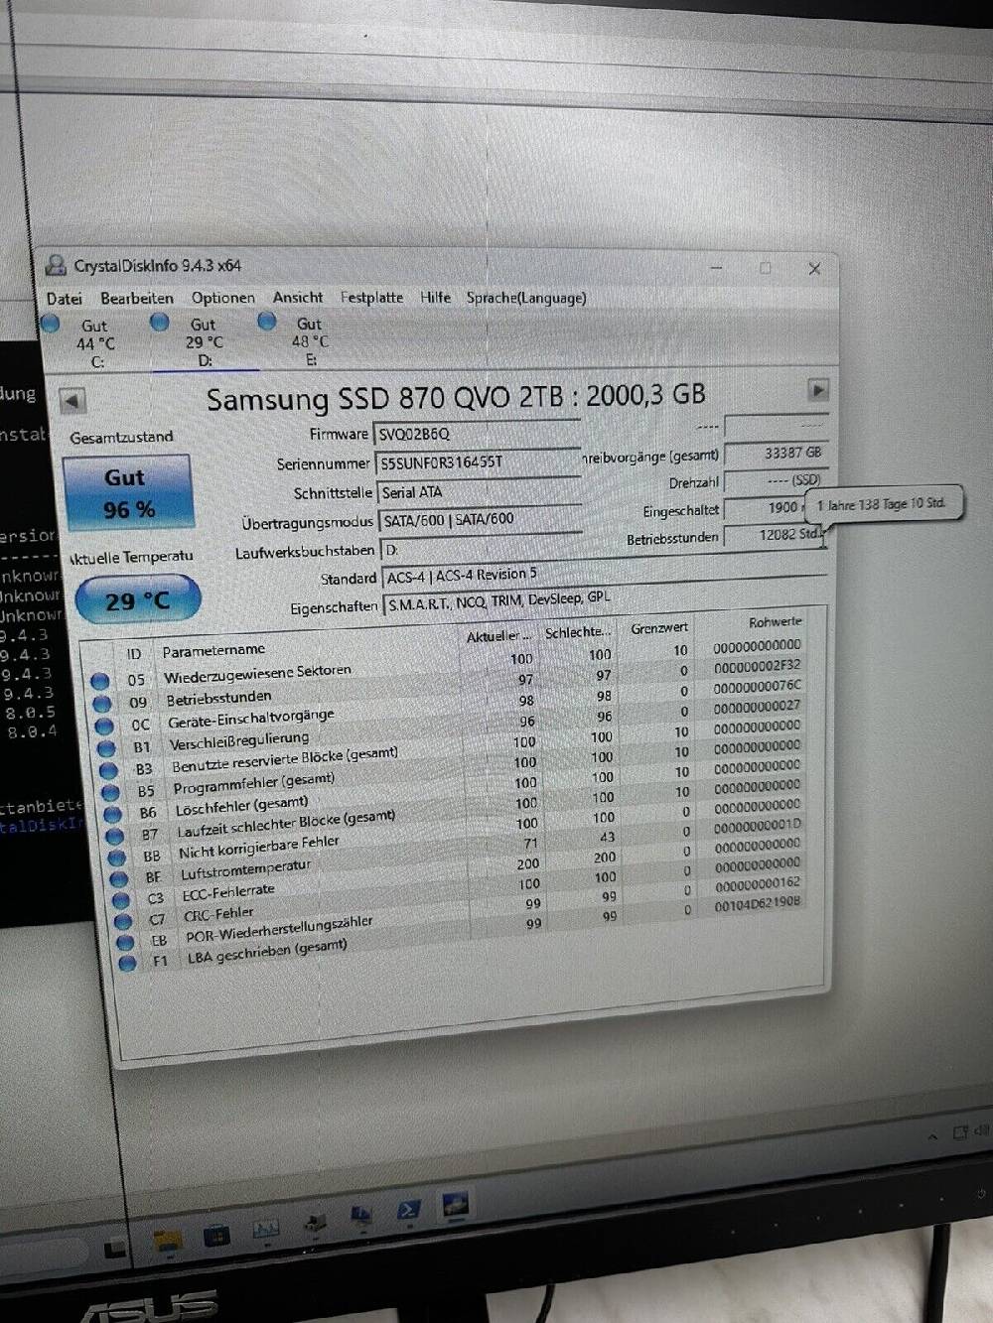Viewport: 993px width, 1323px height.
Task: Open the Sprache(Language) menu
Action: coord(526,298)
